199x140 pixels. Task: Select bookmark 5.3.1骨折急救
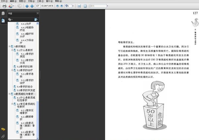point(27,75)
